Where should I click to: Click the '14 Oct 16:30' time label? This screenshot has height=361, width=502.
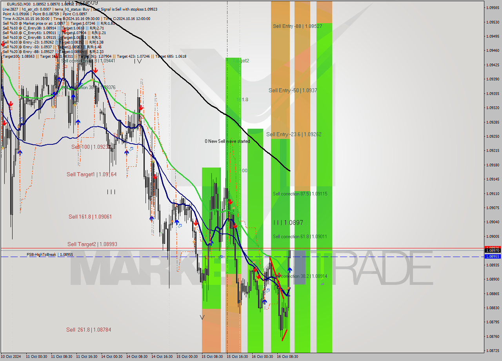coord(162,357)
